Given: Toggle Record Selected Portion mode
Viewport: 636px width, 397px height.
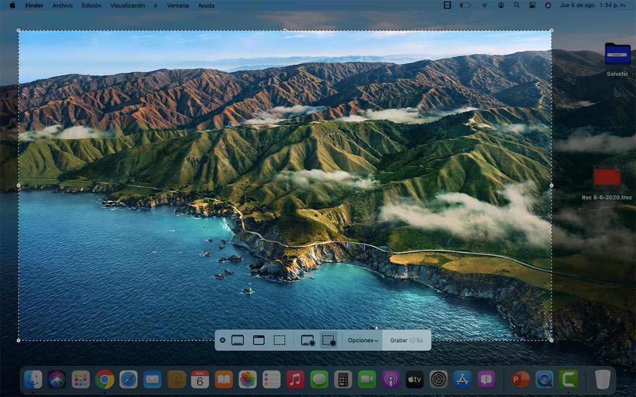Looking at the screenshot, I should 329,340.
